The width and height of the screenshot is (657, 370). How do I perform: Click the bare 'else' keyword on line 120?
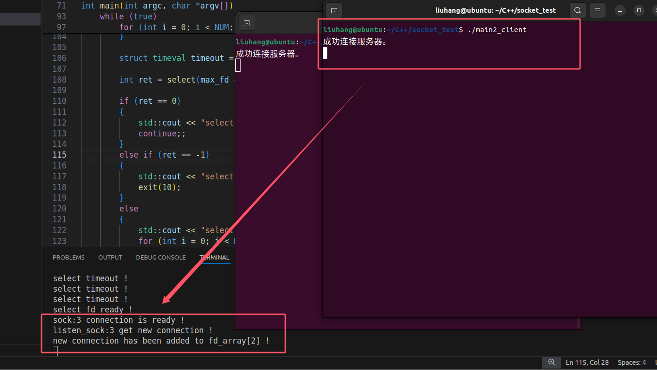(x=129, y=209)
